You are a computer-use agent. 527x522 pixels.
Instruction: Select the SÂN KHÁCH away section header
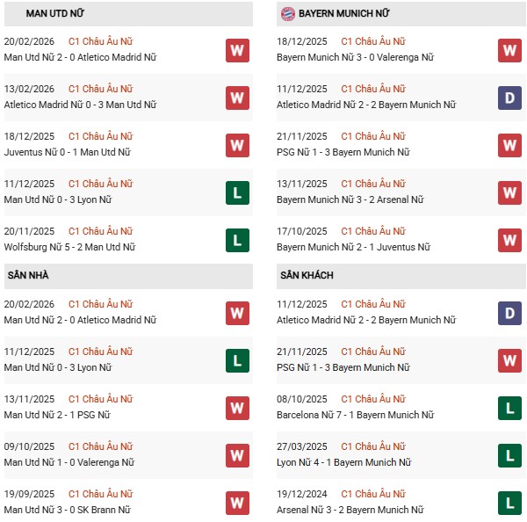click(307, 275)
